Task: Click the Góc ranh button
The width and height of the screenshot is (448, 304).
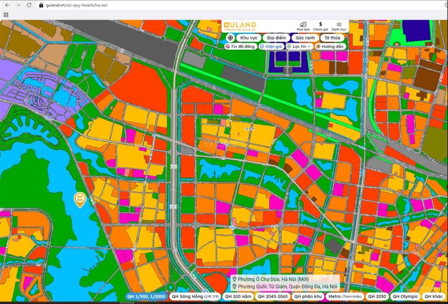Action: (x=305, y=38)
